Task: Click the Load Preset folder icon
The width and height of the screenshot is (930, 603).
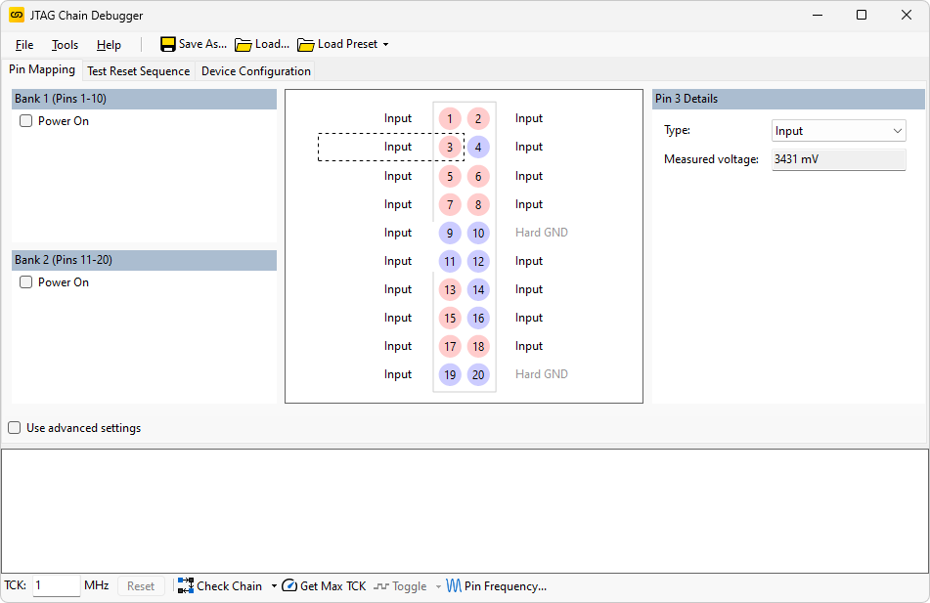Action: point(306,44)
